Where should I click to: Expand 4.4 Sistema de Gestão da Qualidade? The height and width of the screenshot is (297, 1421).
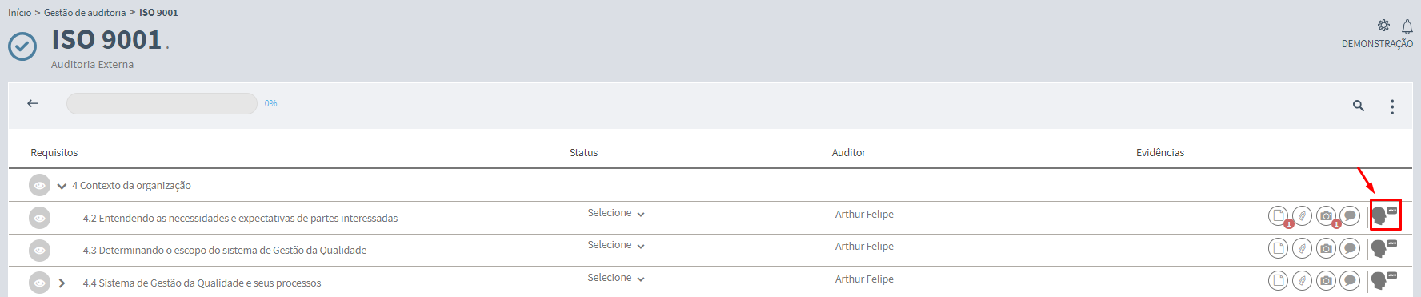pyautogui.click(x=62, y=283)
